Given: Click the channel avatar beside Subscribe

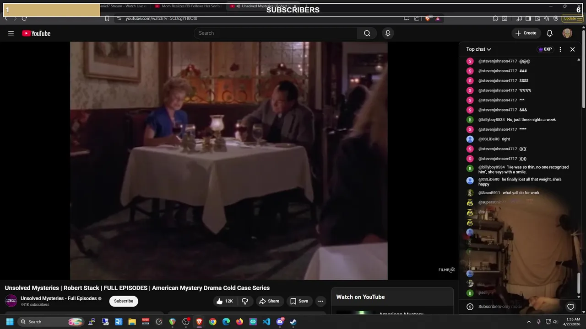Looking at the screenshot, I should [x=11, y=301].
